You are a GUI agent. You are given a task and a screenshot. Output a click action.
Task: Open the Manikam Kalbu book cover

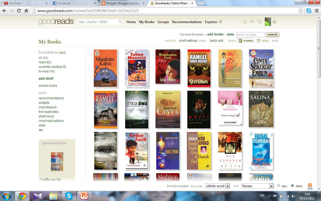pyautogui.click(x=105, y=68)
